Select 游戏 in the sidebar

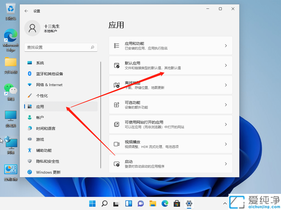[40, 139]
